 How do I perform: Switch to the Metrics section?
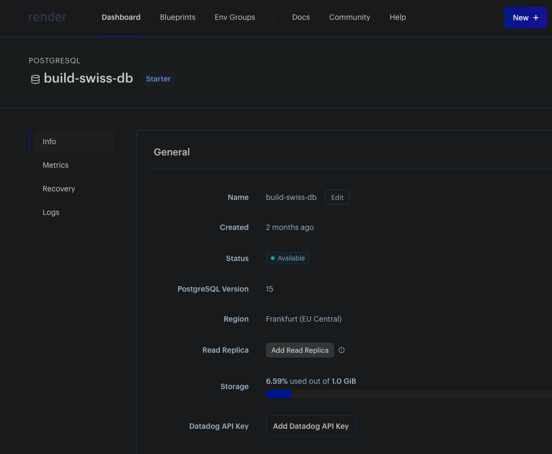point(56,165)
